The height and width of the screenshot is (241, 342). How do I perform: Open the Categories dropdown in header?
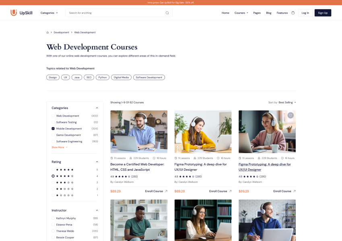click(49, 13)
